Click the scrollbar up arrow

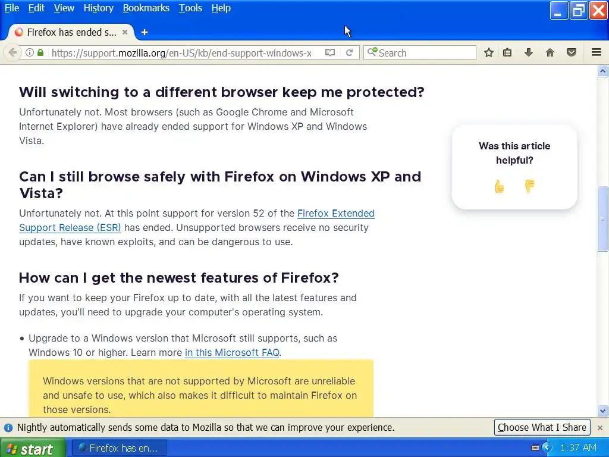pyautogui.click(x=603, y=71)
